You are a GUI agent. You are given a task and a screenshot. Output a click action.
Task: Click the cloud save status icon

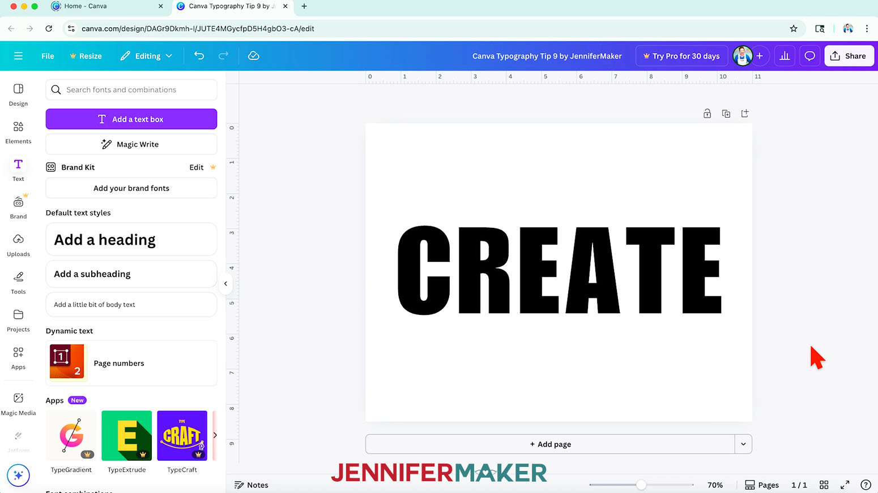pyautogui.click(x=254, y=55)
